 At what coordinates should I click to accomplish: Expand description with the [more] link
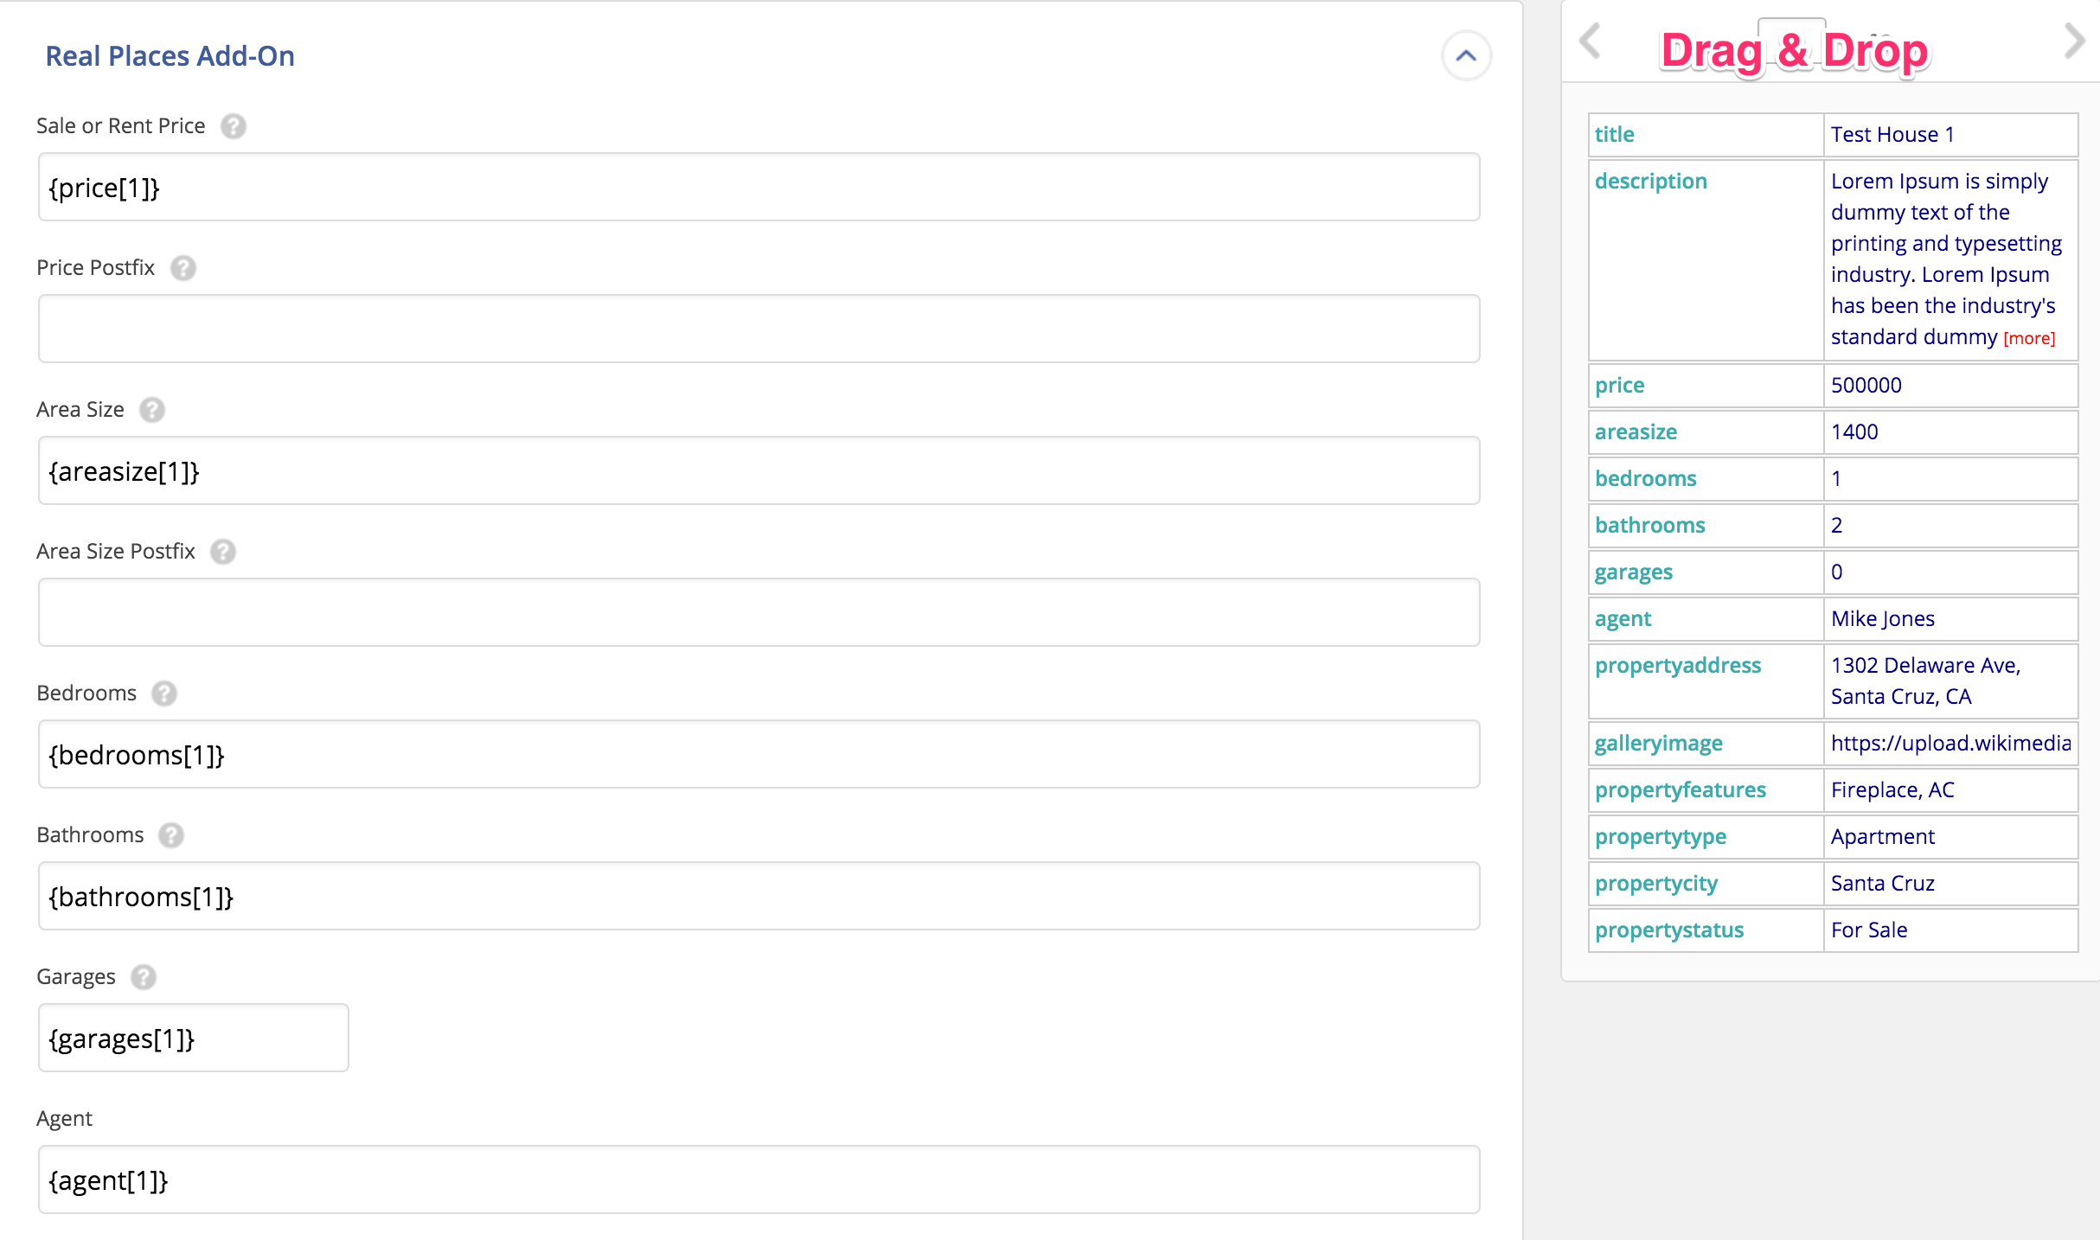(2029, 339)
